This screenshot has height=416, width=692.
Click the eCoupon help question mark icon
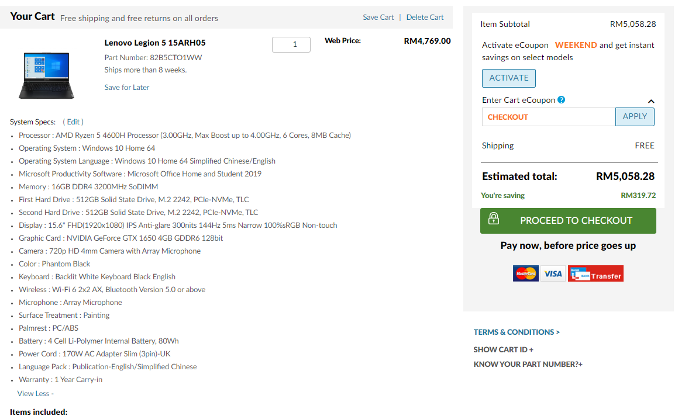tap(561, 99)
